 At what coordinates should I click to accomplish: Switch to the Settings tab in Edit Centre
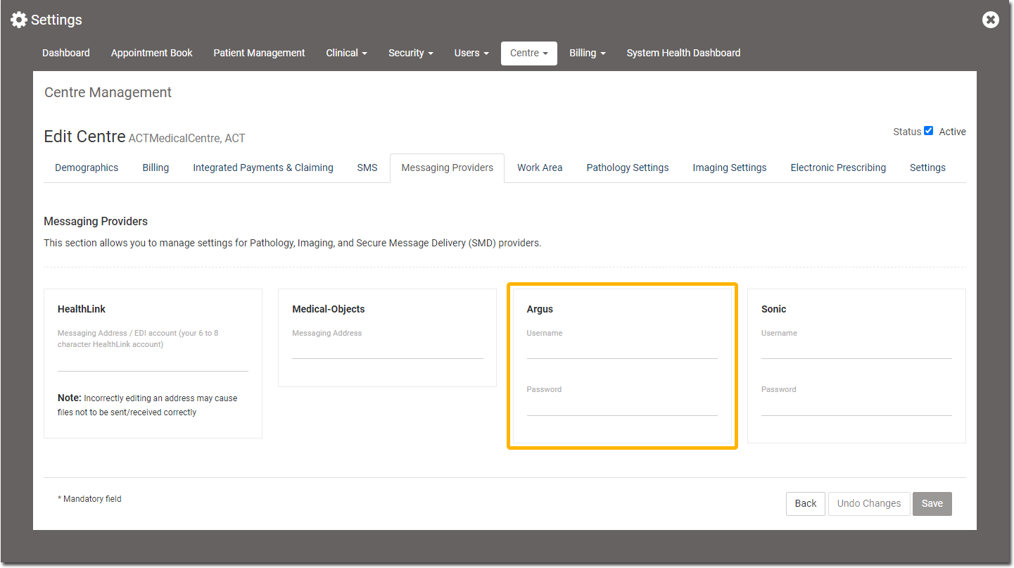(927, 168)
